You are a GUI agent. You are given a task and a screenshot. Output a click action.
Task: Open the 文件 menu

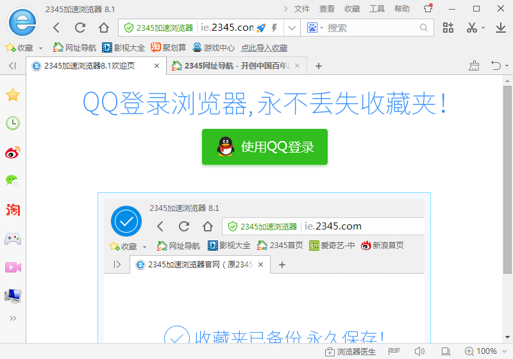click(301, 9)
